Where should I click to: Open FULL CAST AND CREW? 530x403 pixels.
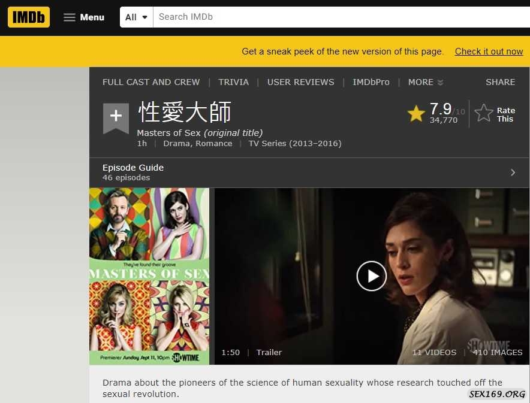151,82
